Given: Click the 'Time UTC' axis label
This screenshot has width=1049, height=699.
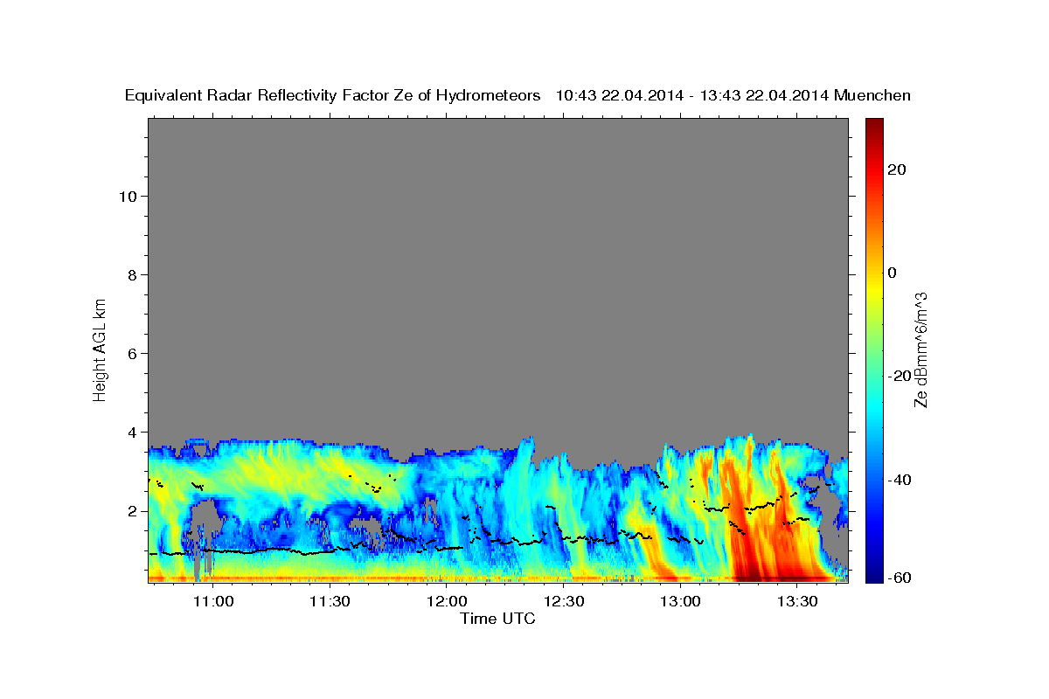Looking at the screenshot, I should click(497, 619).
